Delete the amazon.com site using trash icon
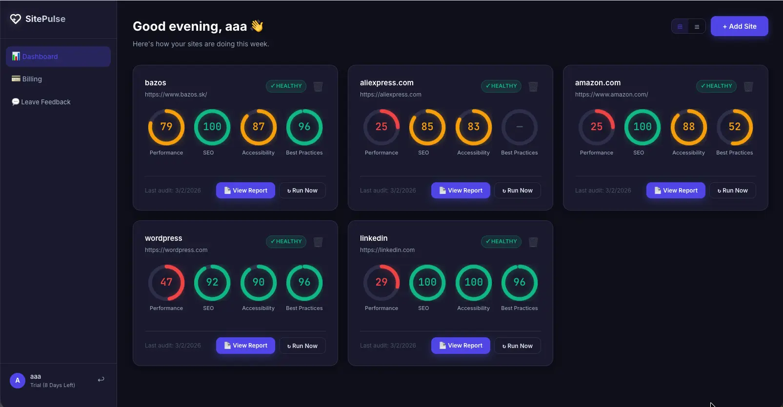Image resolution: width=783 pixels, height=407 pixels. coord(748,86)
